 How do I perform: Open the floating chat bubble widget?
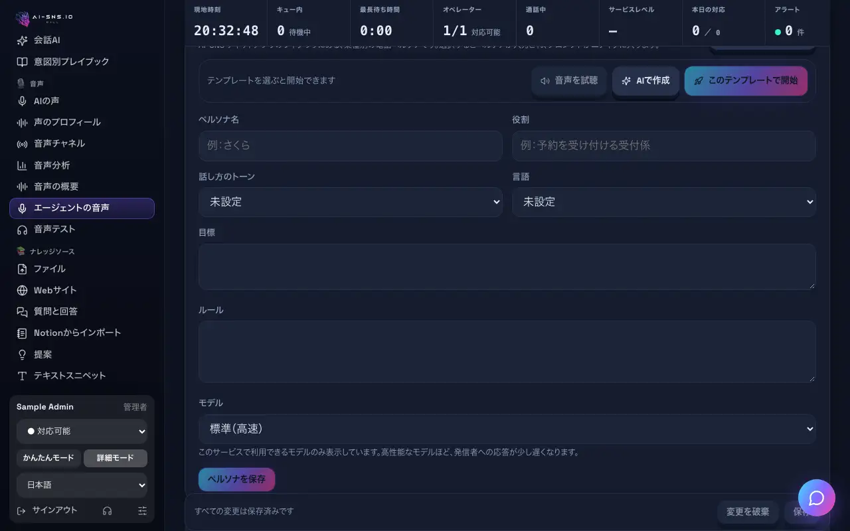coord(817,498)
